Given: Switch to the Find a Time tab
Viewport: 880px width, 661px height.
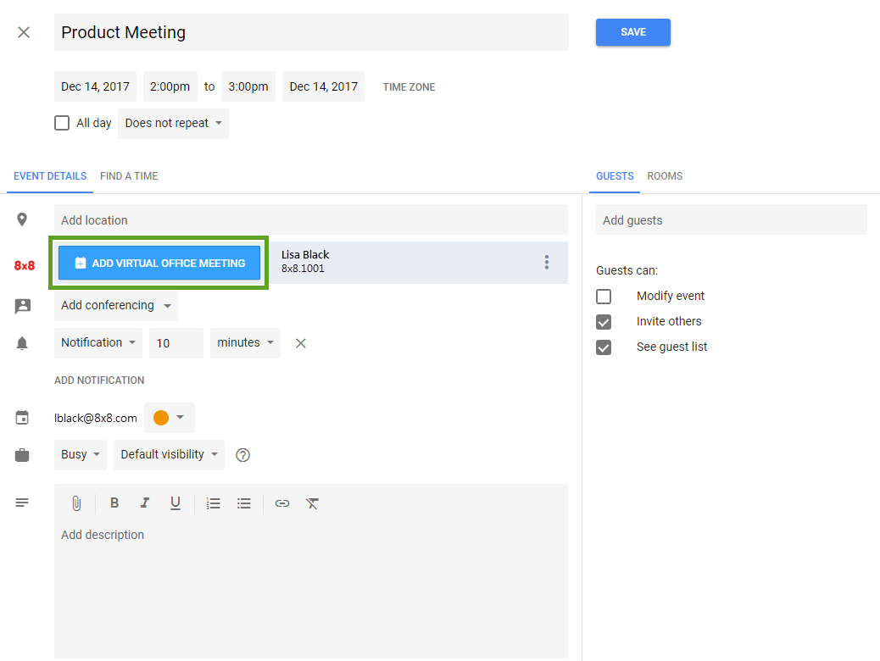Looking at the screenshot, I should 128,176.
